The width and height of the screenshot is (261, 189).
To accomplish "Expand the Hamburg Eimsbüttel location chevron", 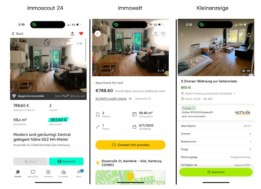I will (x=235, y=93).
